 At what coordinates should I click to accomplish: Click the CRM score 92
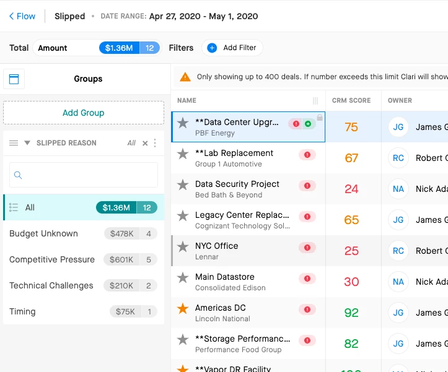[351, 313]
